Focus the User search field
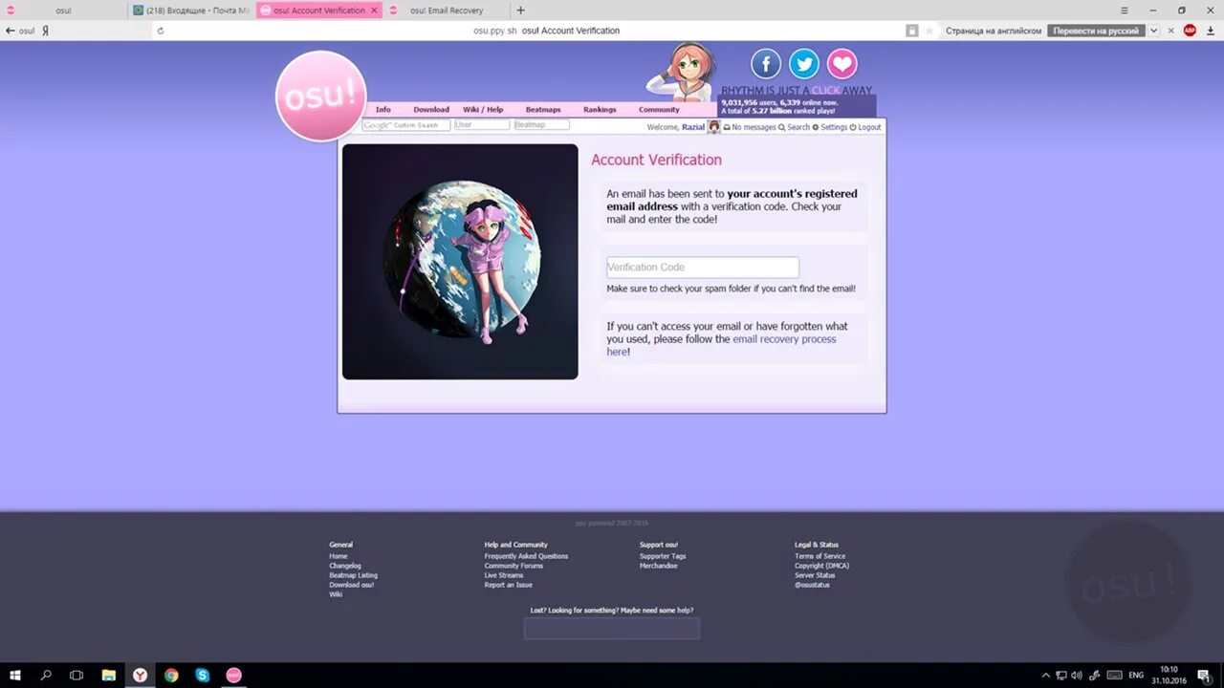 [482, 125]
